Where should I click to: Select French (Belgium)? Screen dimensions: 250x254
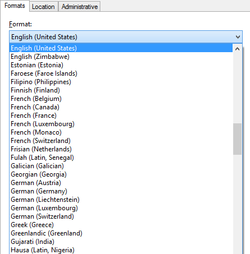click(121, 99)
